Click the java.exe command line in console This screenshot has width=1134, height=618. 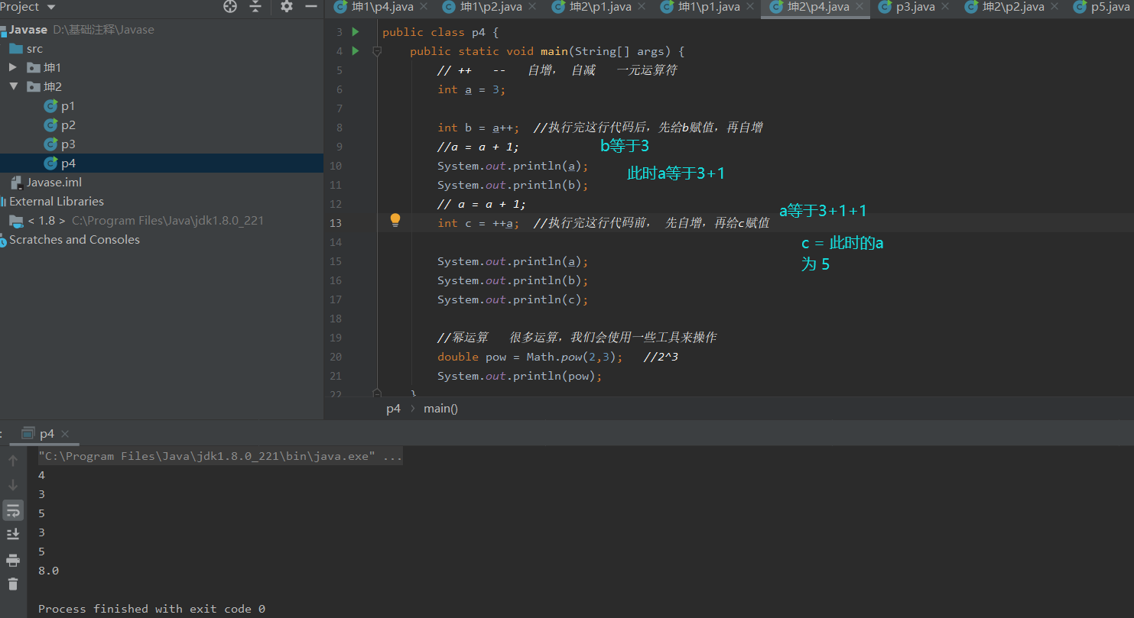220,457
